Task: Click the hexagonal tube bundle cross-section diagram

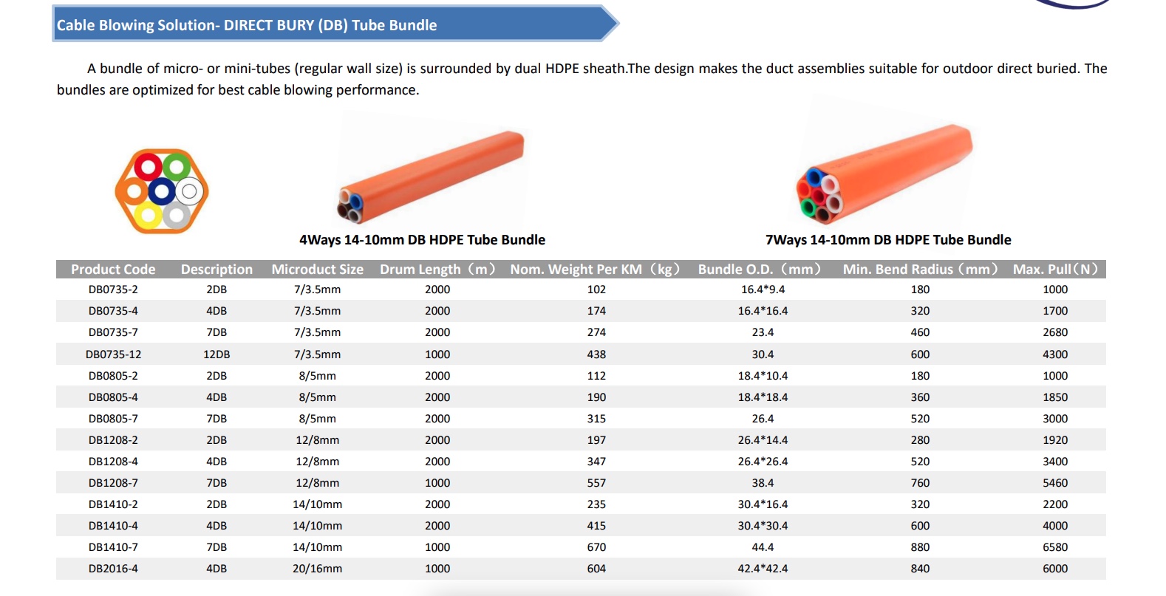Action: click(162, 191)
